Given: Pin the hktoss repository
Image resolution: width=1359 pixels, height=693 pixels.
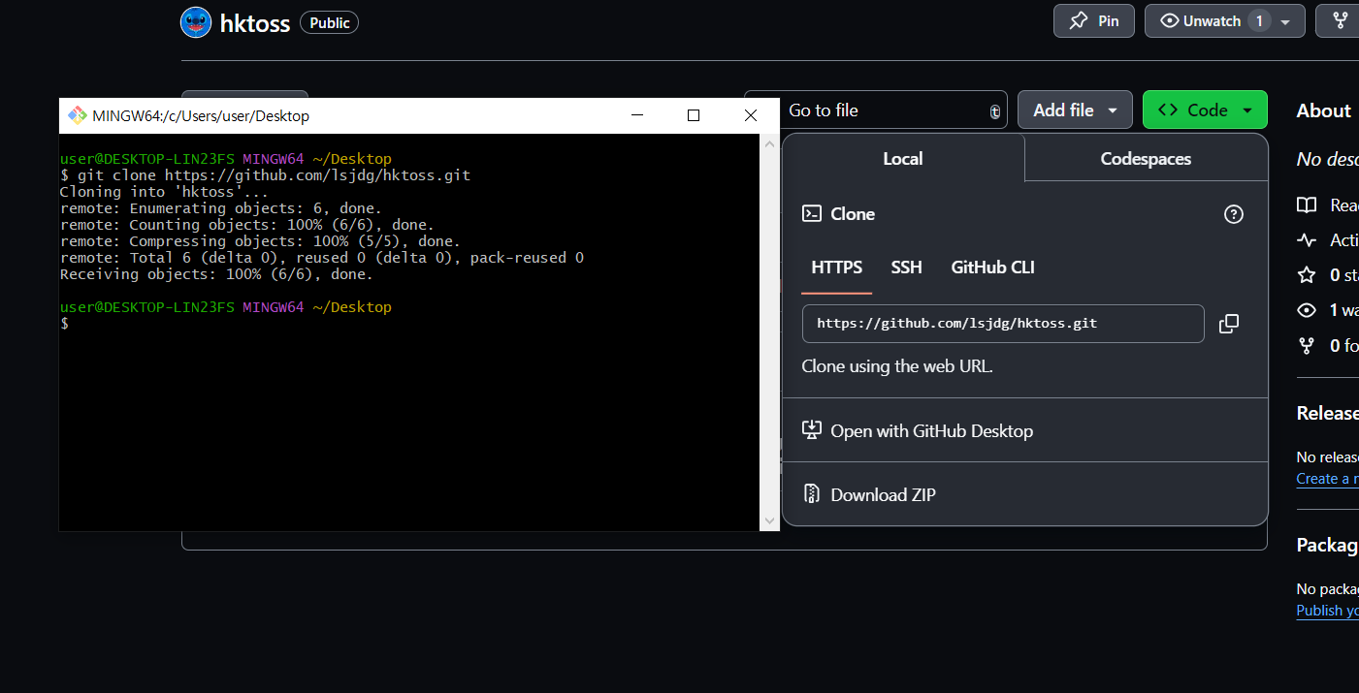Looking at the screenshot, I should click(x=1093, y=20).
